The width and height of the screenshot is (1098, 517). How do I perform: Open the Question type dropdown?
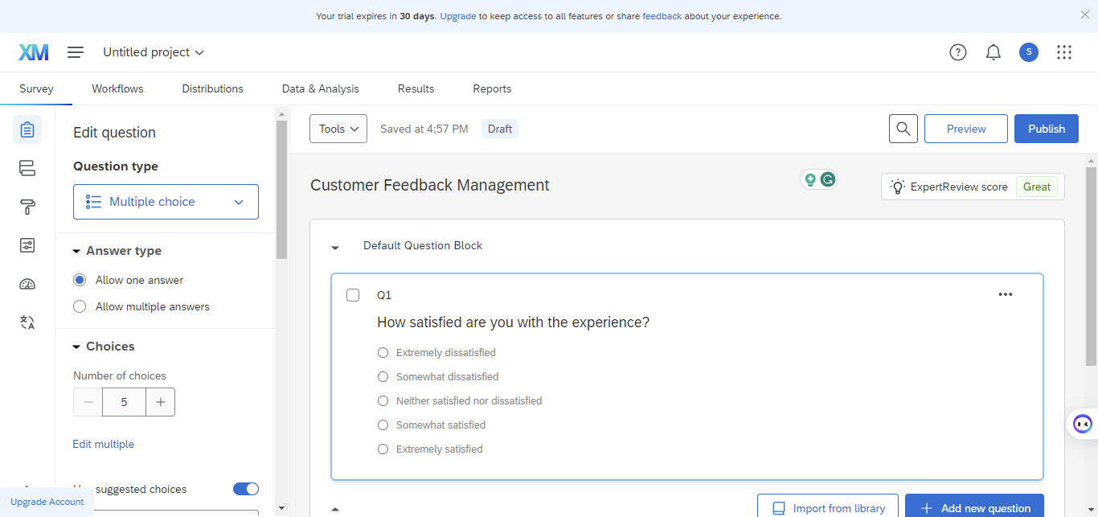point(166,202)
